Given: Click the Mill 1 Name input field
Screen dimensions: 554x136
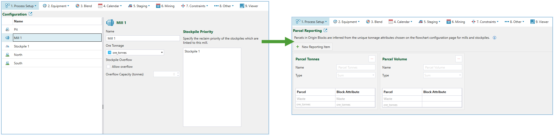Looking at the screenshot, I should click(143, 38).
